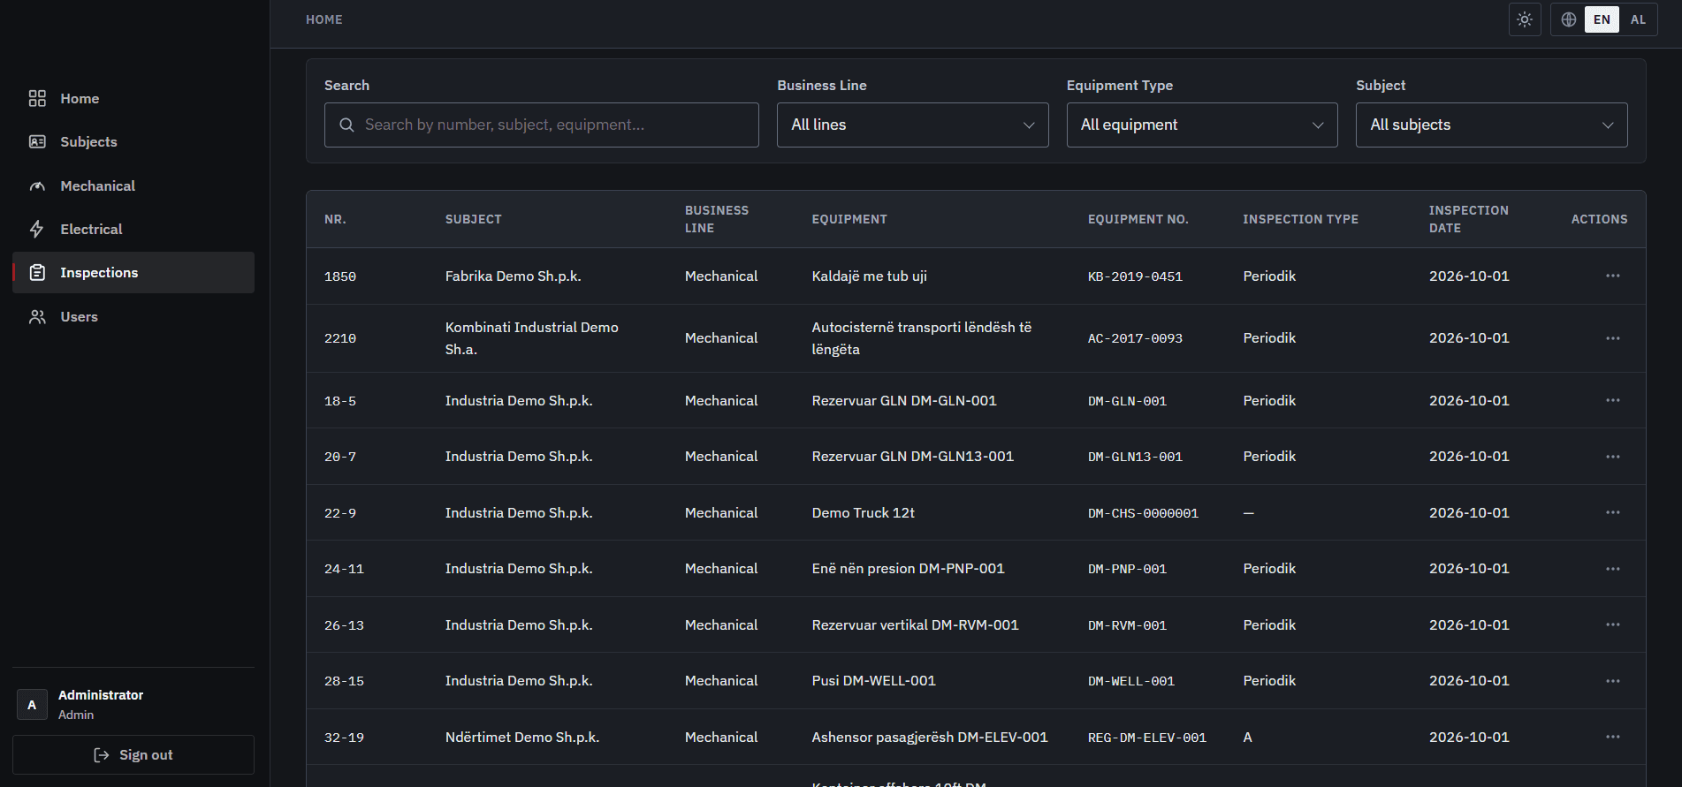Click equipment number KB-2019-0451
Image resolution: width=1682 pixels, height=787 pixels.
tap(1135, 276)
